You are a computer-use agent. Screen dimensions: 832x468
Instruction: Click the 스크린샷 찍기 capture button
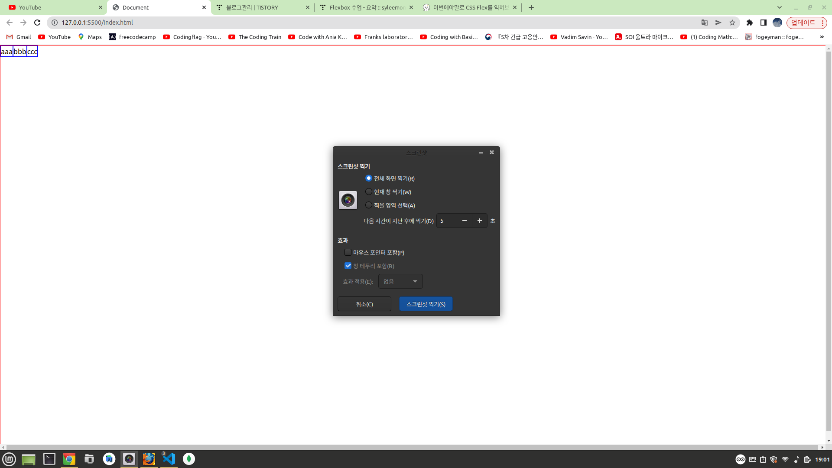pyautogui.click(x=426, y=304)
